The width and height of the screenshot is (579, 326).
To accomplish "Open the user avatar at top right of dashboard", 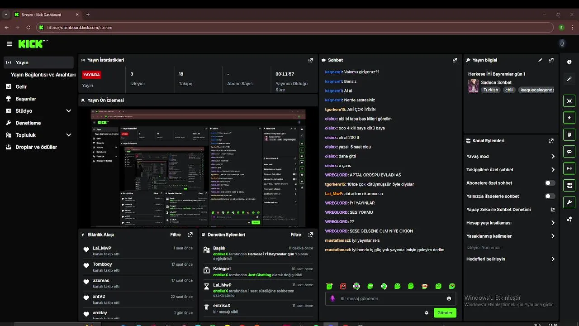I will 562,44.
